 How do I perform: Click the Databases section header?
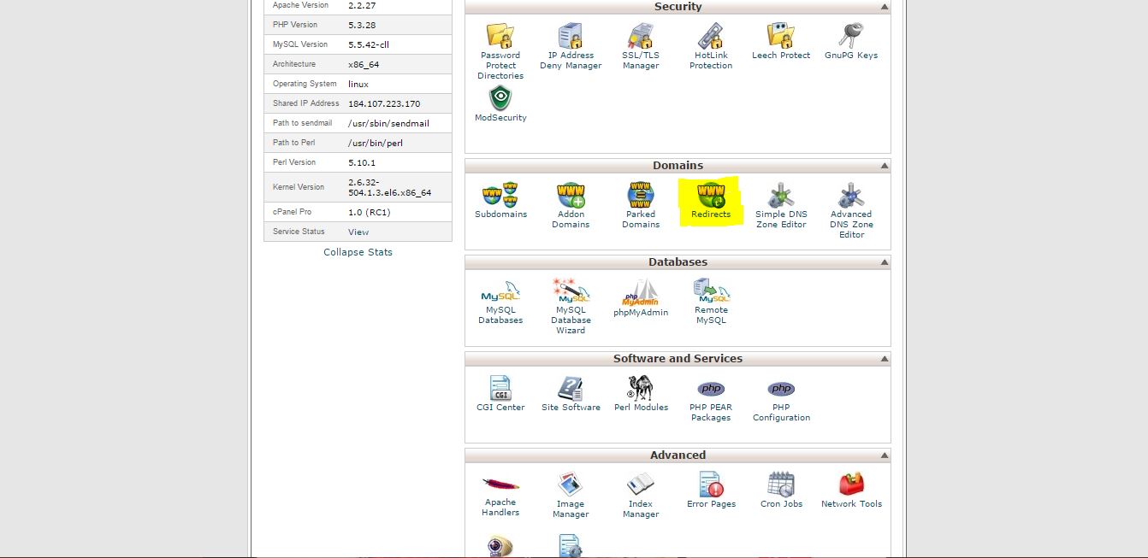678,262
